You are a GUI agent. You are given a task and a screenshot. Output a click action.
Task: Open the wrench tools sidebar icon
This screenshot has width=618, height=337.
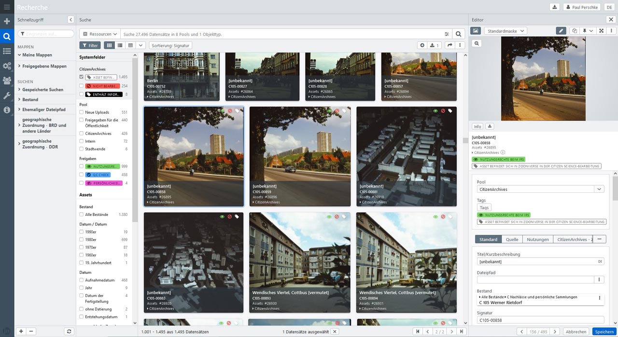point(7,95)
